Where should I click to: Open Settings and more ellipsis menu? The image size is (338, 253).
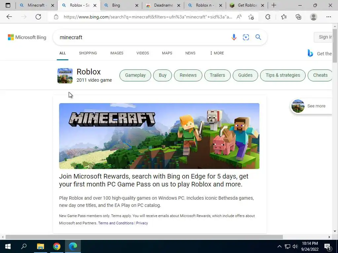coord(328,17)
